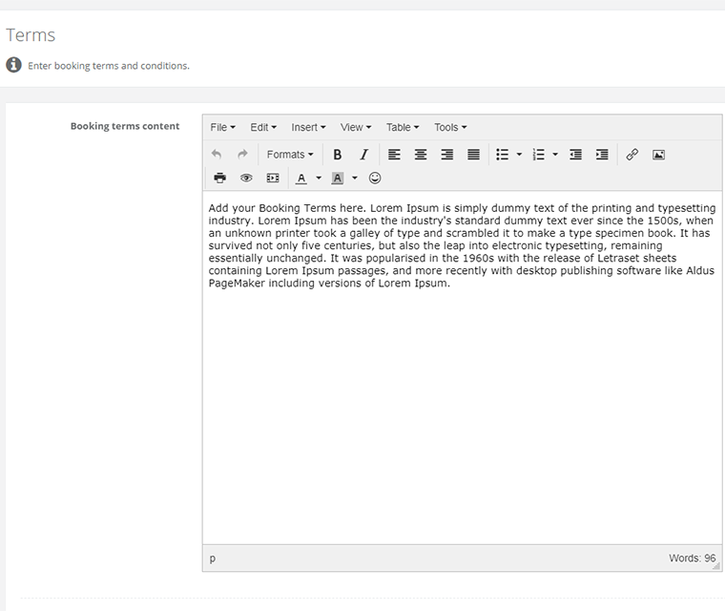Open text color picker arrow

319,178
